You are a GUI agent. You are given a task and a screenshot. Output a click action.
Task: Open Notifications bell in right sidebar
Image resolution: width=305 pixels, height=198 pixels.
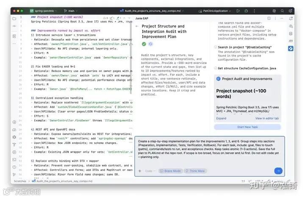click(x=291, y=19)
